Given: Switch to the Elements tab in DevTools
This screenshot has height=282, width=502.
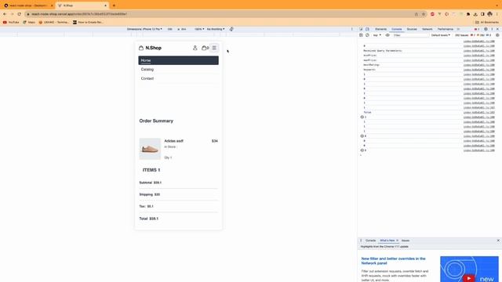Looking at the screenshot, I should pos(380,29).
